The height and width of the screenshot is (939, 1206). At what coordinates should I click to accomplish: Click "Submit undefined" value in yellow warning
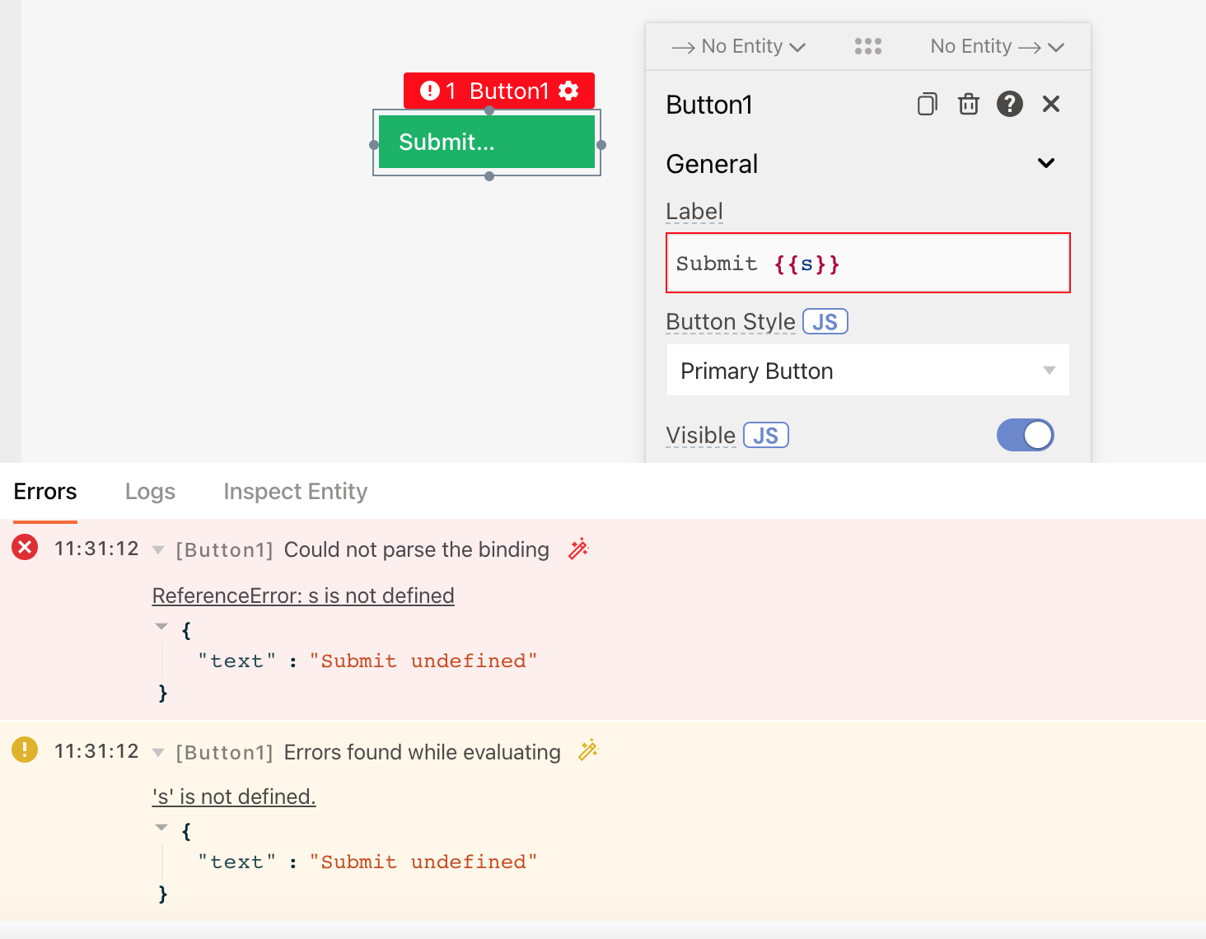(x=423, y=862)
